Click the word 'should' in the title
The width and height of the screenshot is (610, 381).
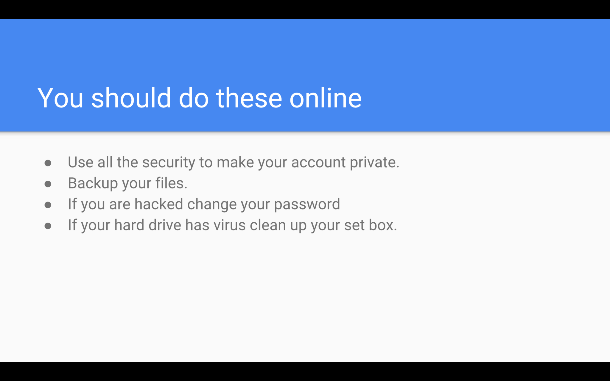click(x=131, y=98)
